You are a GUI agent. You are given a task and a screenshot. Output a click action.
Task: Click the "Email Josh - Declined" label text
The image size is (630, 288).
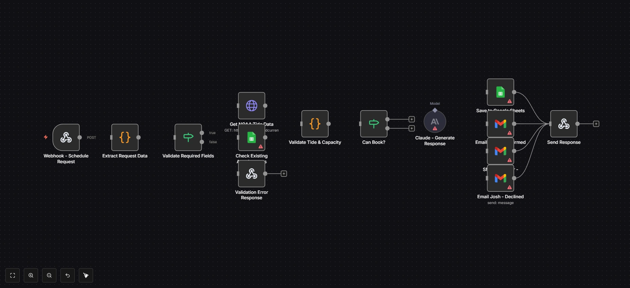(500, 197)
